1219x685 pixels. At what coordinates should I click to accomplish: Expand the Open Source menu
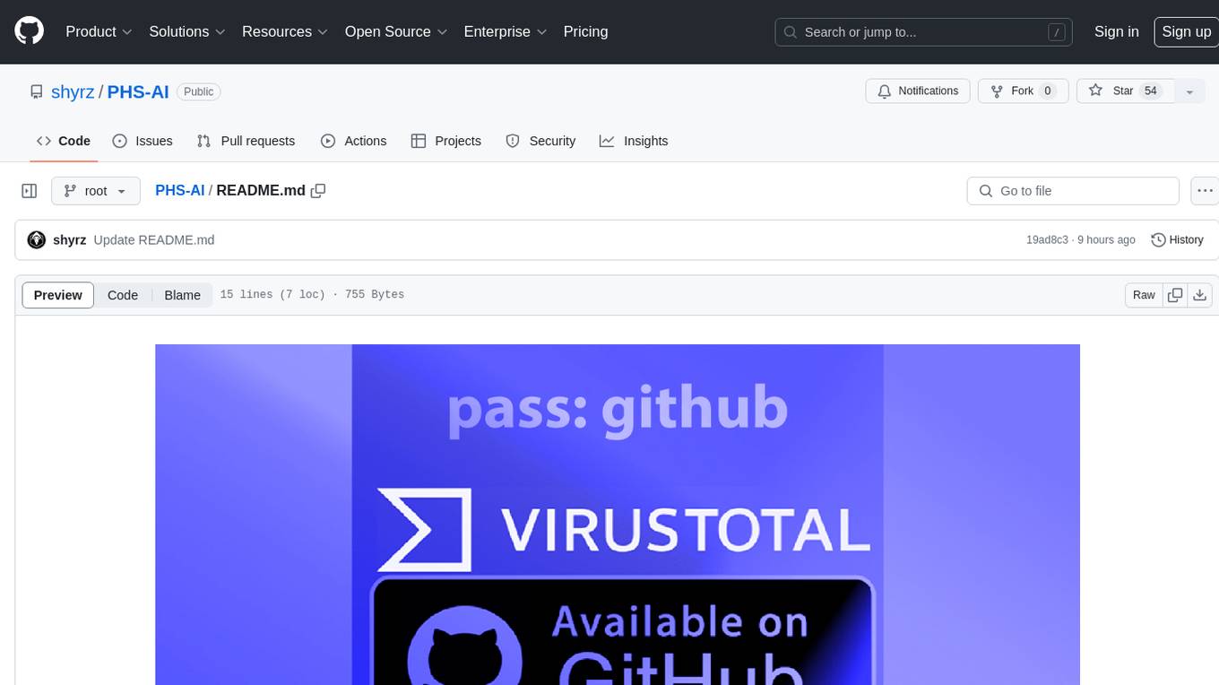click(395, 31)
